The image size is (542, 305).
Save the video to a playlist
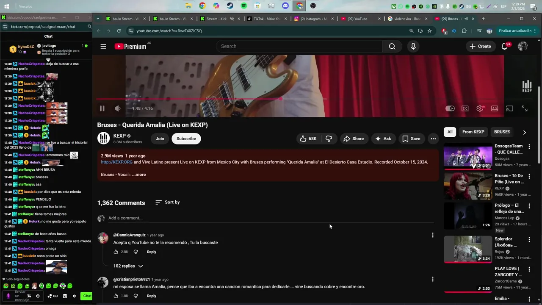click(x=411, y=139)
